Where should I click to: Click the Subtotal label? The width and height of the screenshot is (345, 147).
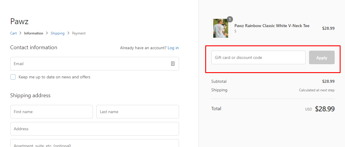219,81
